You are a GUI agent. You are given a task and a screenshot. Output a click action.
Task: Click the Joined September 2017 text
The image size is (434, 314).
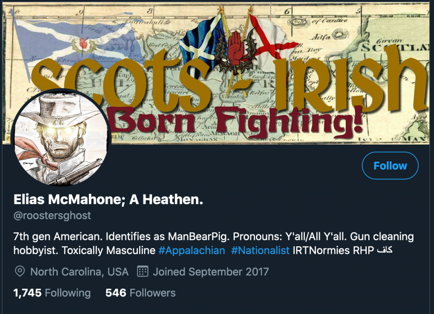coord(211,272)
